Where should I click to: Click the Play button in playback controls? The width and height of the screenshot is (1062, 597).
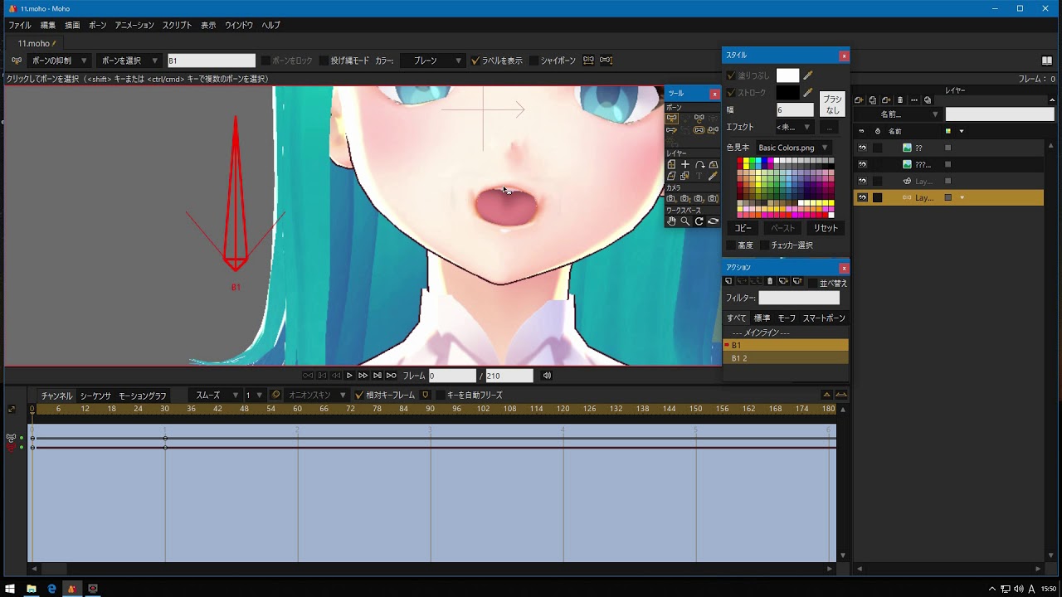pos(349,376)
